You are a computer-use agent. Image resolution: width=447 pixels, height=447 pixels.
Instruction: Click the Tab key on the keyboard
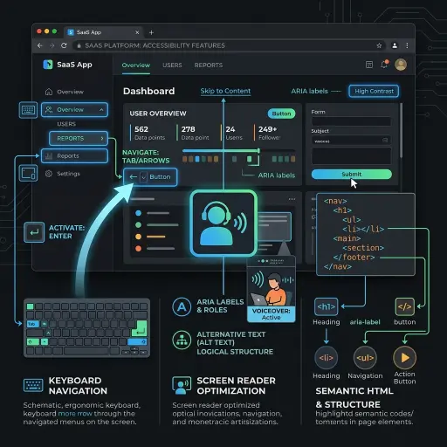[32, 324]
